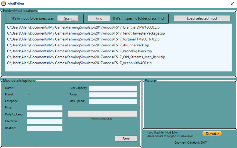Click the Price input field

(44, 108)
